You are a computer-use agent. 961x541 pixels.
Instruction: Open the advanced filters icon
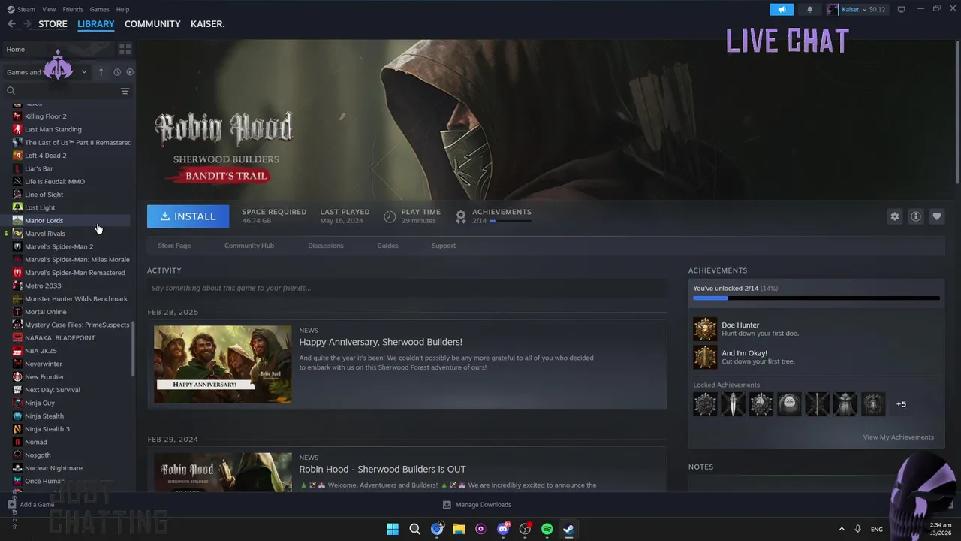(x=125, y=91)
